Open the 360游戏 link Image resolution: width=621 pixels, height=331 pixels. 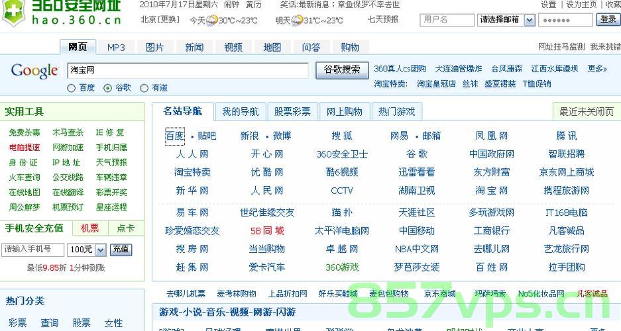pyautogui.click(x=342, y=267)
